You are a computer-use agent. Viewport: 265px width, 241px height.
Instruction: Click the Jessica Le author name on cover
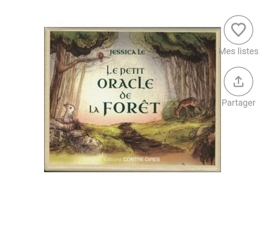[x=127, y=52]
